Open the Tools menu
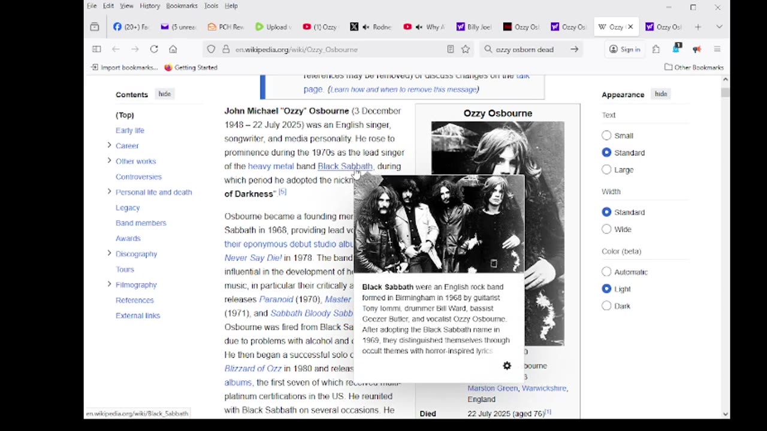The height and width of the screenshot is (431, 767). (x=211, y=6)
